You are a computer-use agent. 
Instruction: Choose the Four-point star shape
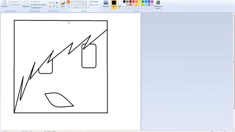[72, 7]
